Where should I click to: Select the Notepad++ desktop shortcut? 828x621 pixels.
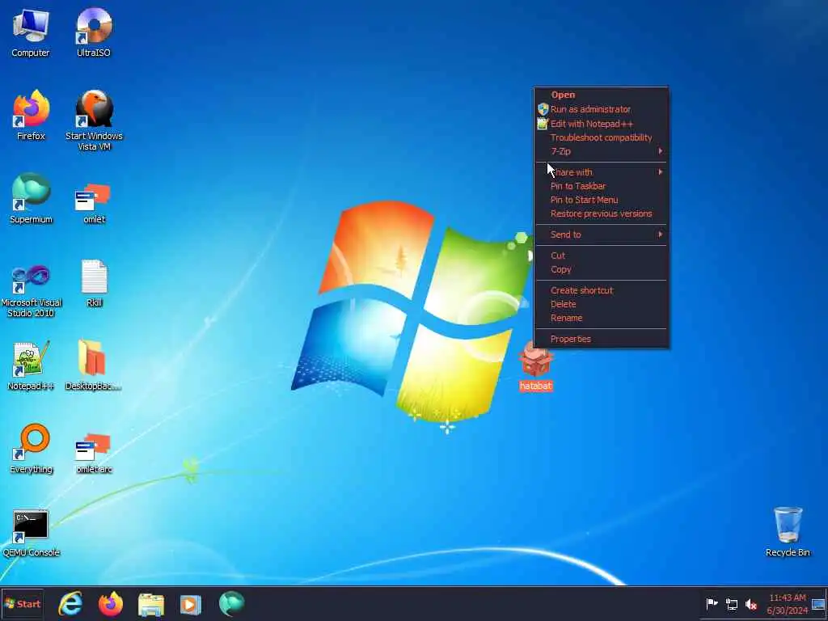tap(31, 366)
